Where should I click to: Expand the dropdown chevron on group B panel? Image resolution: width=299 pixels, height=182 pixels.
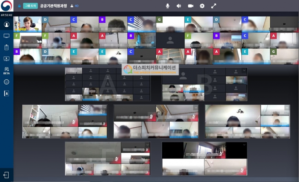(244, 71)
